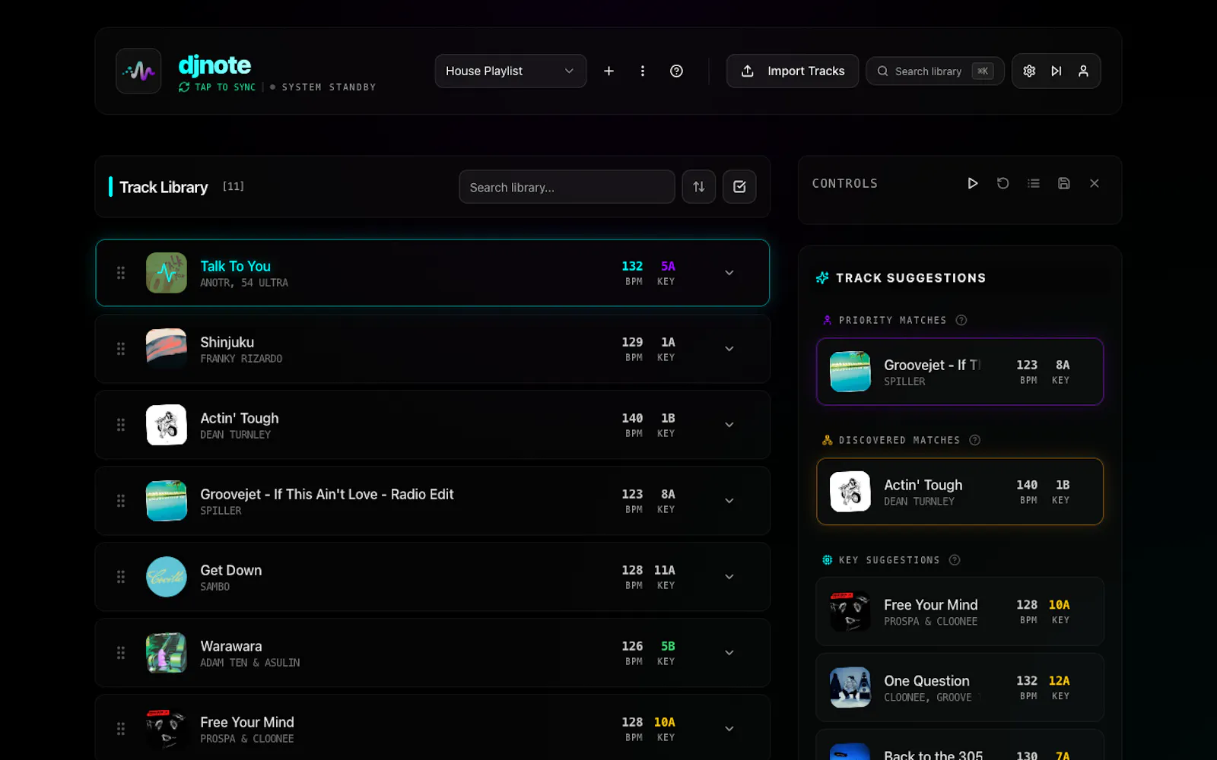The image size is (1217, 760).
Task: Toggle select-mode checkbox icon in Track Library
Action: (739, 187)
